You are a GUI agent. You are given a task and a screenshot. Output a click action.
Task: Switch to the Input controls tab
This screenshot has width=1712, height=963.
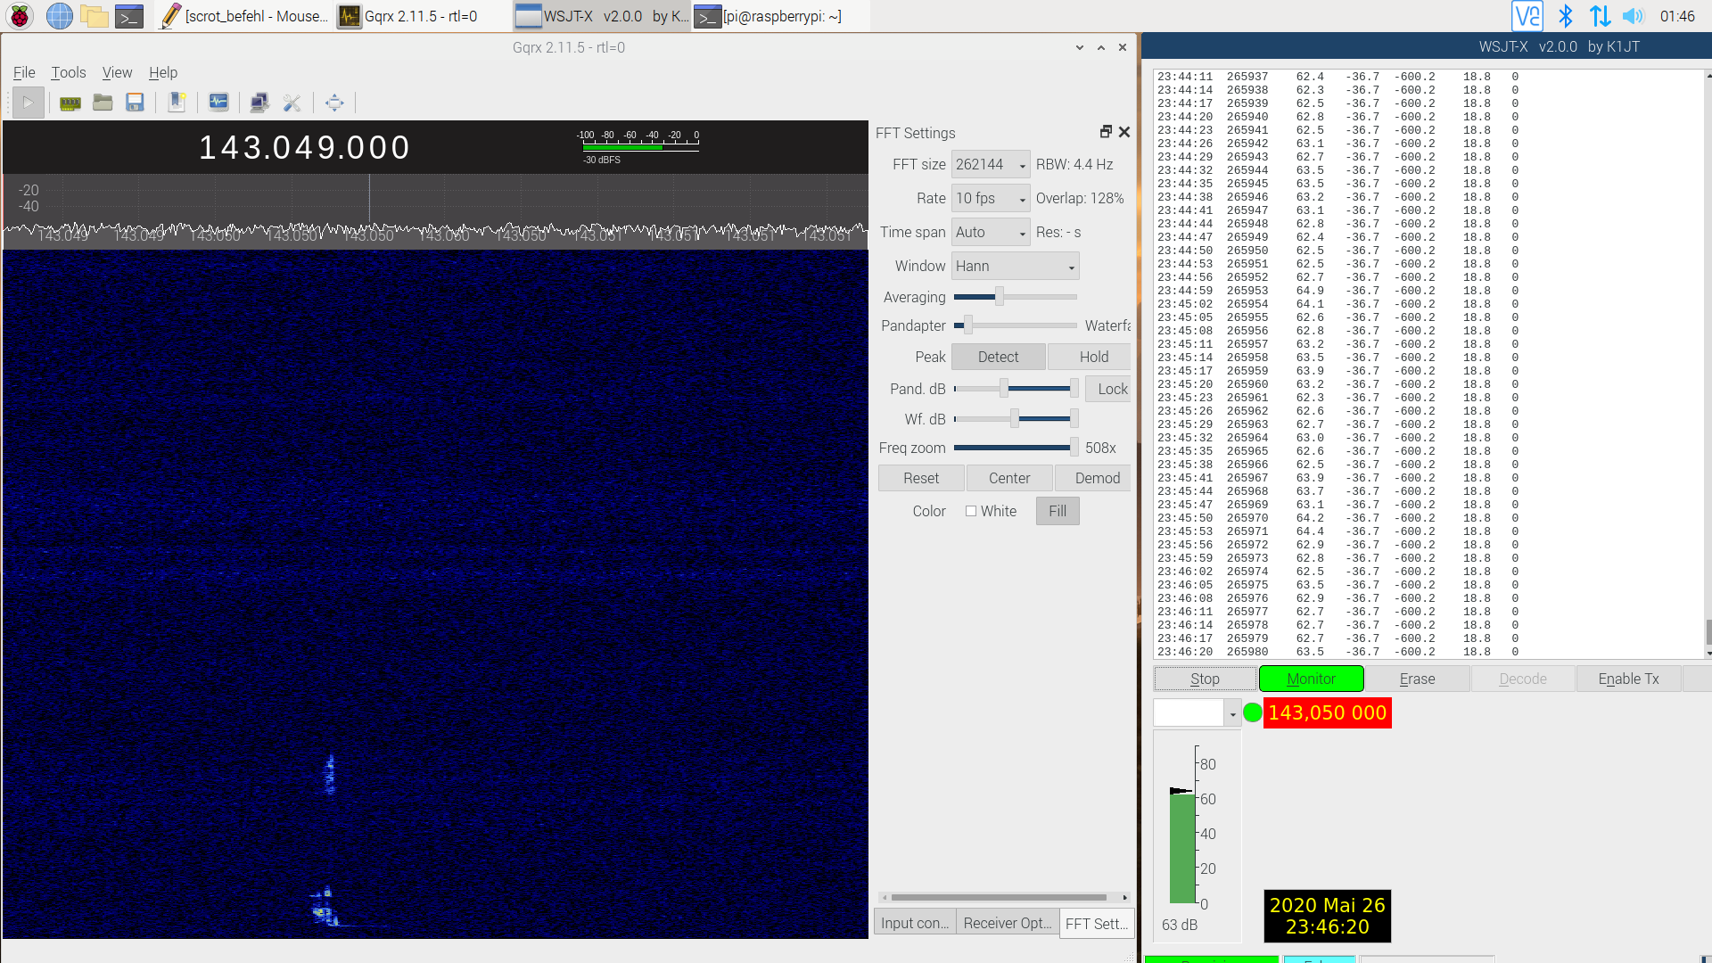tap(915, 923)
